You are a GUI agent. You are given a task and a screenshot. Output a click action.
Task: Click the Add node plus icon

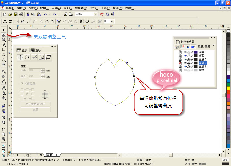[x=5, y=21]
